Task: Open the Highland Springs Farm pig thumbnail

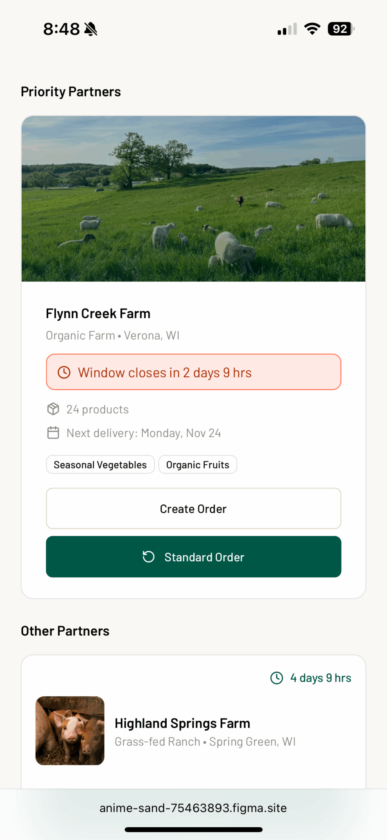Action: (x=70, y=730)
